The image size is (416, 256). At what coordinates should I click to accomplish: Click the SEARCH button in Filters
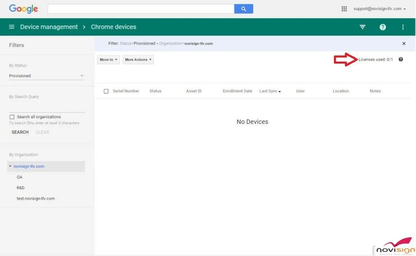click(x=19, y=132)
